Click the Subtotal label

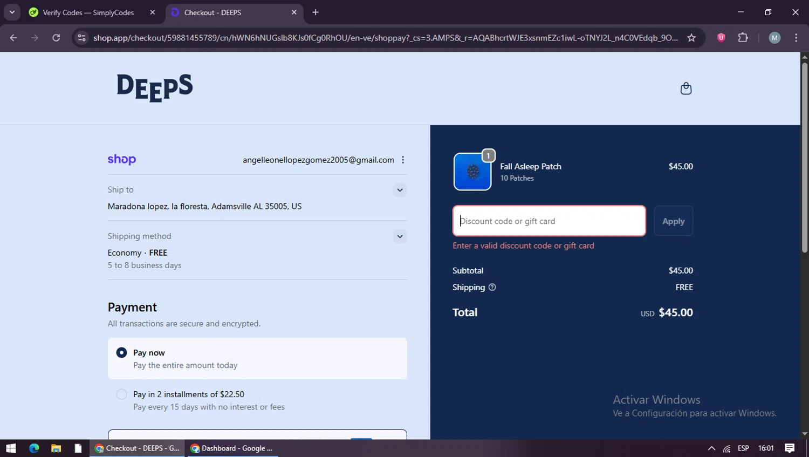point(468,270)
